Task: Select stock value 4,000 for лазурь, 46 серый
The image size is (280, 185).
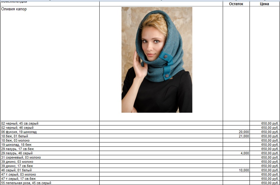Action: 236,153
